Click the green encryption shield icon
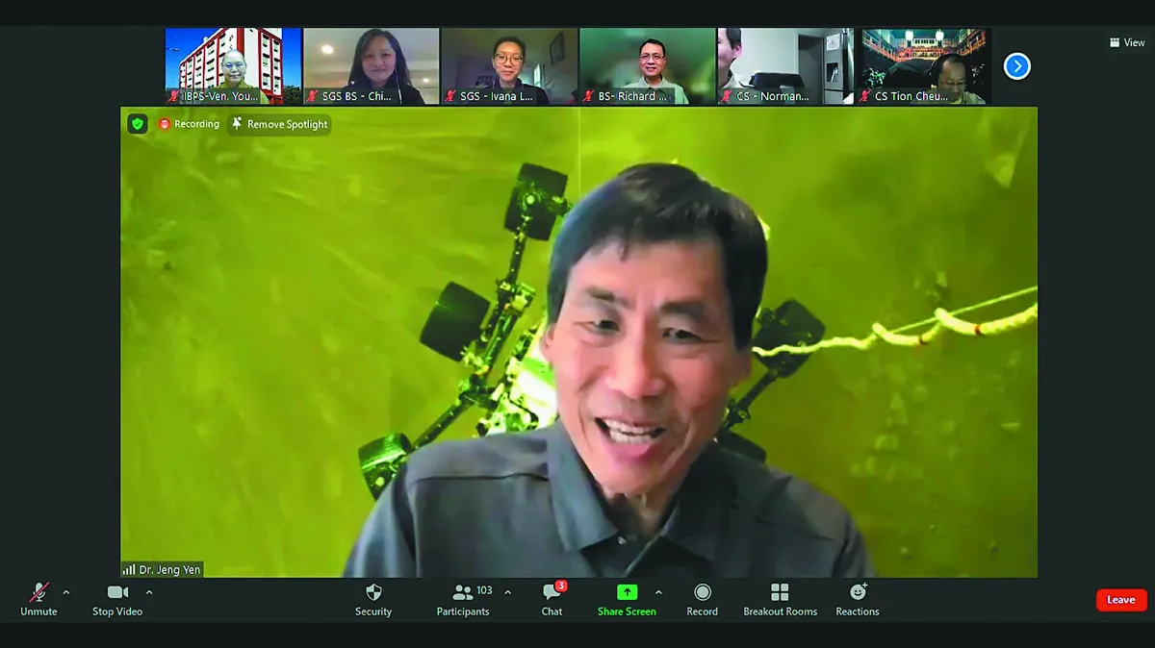 (138, 124)
